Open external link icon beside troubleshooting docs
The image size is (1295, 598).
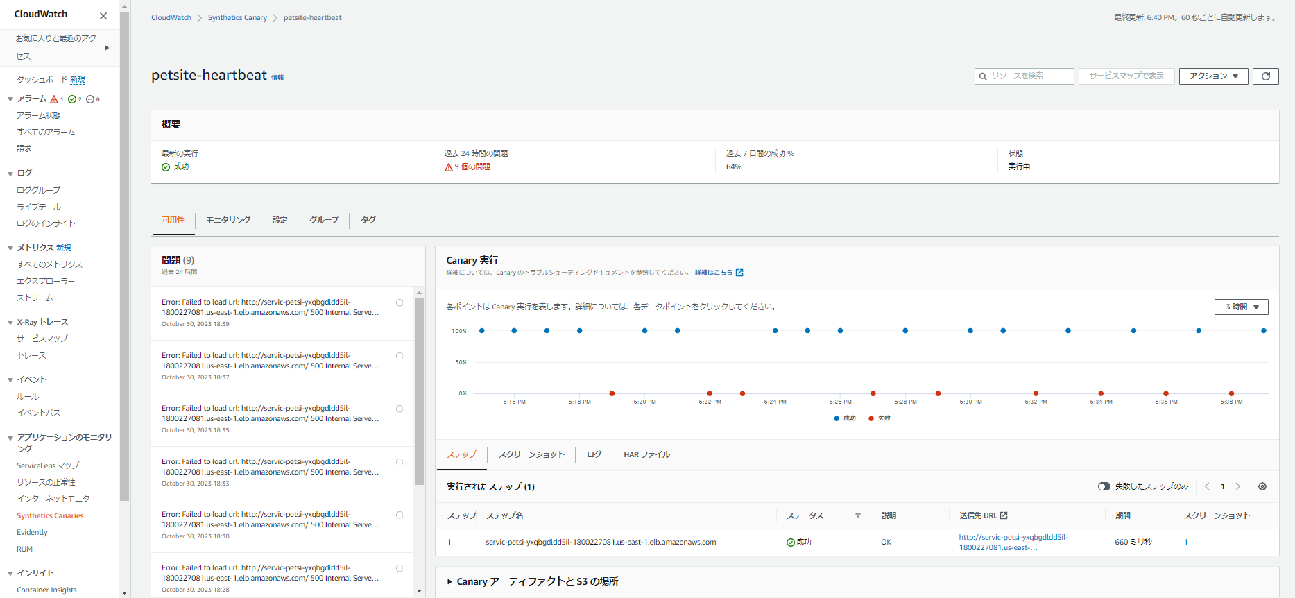pyautogui.click(x=739, y=273)
